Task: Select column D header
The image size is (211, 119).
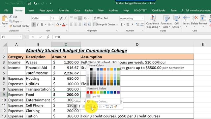Action: pyautogui.click(x=137, y=44)
